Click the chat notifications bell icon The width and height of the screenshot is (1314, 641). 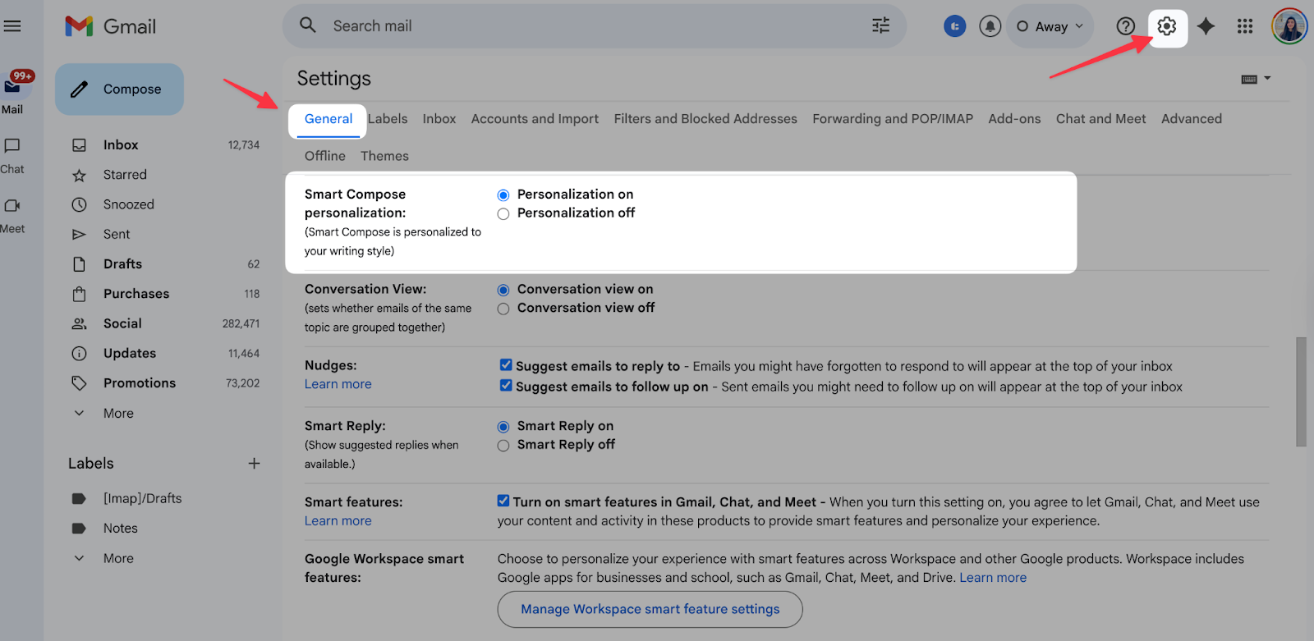tap(990, 26)
